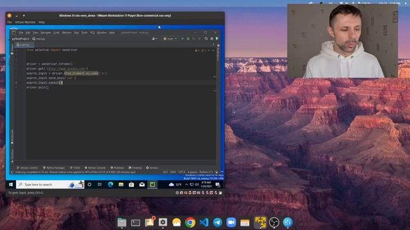Open the Terminal tool window
The width and height of the screenshot is (410, 230).
pyautogui.click(x=135, y=167)
